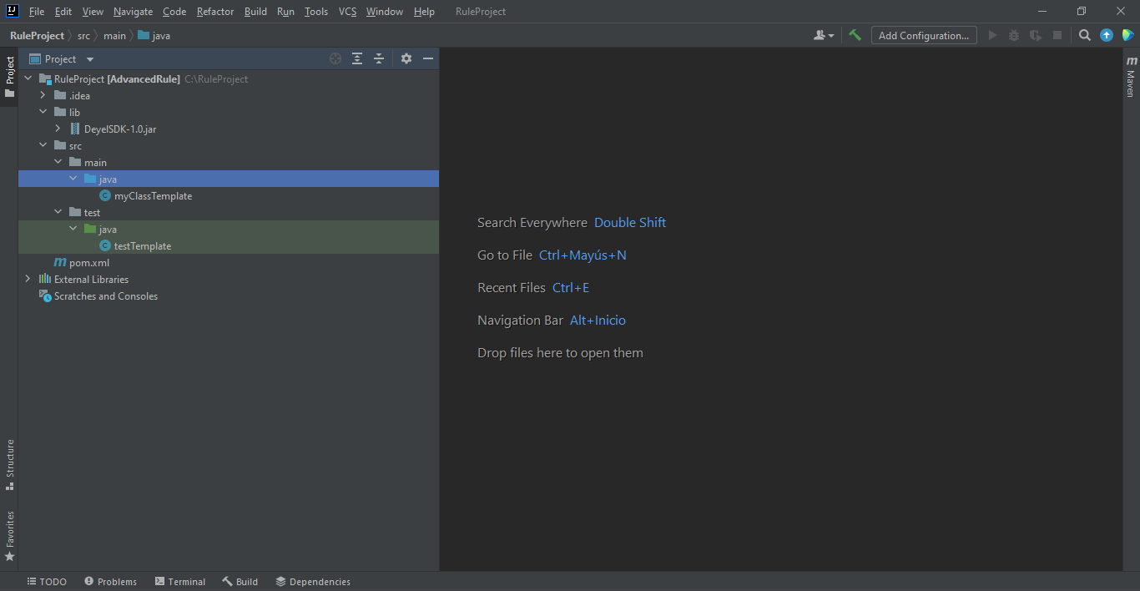Click the Add Configuration button
Viewport: 1140px width, 591px height.
point(924,35)
